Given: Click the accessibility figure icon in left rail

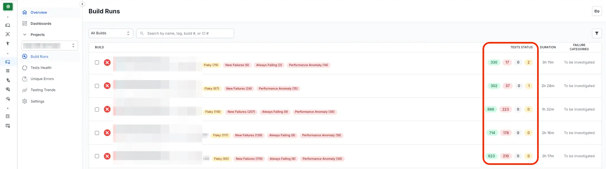Looking at the screenshot, I should point(8,44).
